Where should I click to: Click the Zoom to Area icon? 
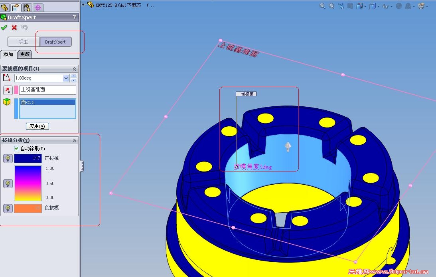click(332, 6)
